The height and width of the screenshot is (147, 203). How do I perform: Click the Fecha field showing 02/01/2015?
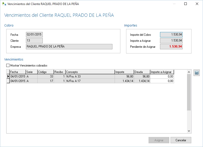click(34, 34)
